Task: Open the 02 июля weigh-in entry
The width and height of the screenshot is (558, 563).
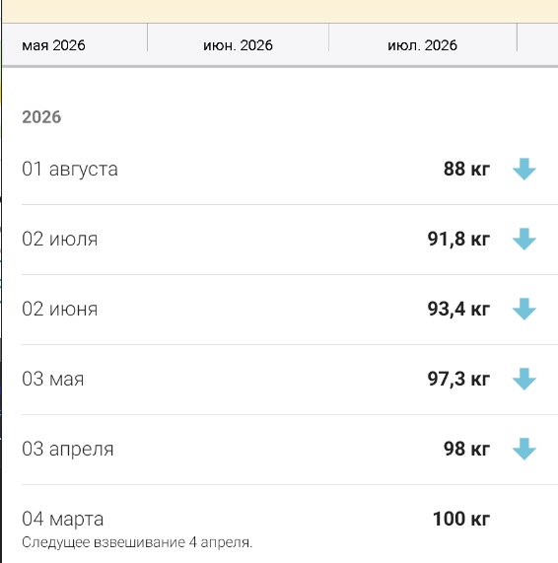Action: pos(290,240)
